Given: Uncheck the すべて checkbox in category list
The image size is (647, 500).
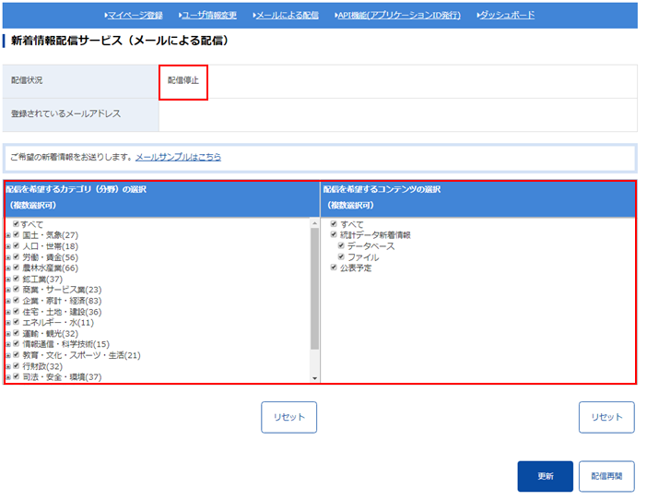Looking at the screenshot, I should pyautogui.click(x=17, y=224).
